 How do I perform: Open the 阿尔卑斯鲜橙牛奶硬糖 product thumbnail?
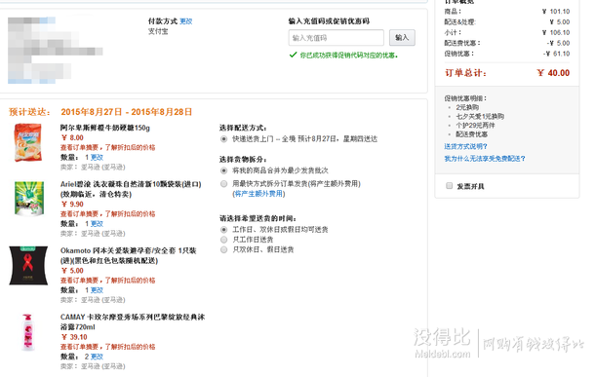pos(28,142)
